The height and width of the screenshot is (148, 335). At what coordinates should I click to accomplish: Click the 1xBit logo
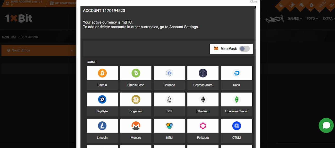click(19, 18)
